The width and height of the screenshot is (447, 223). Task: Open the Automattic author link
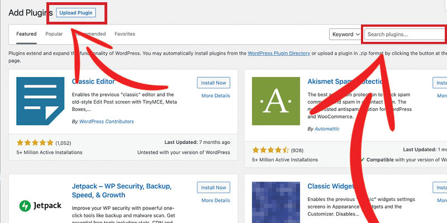[x=327, y=129]
